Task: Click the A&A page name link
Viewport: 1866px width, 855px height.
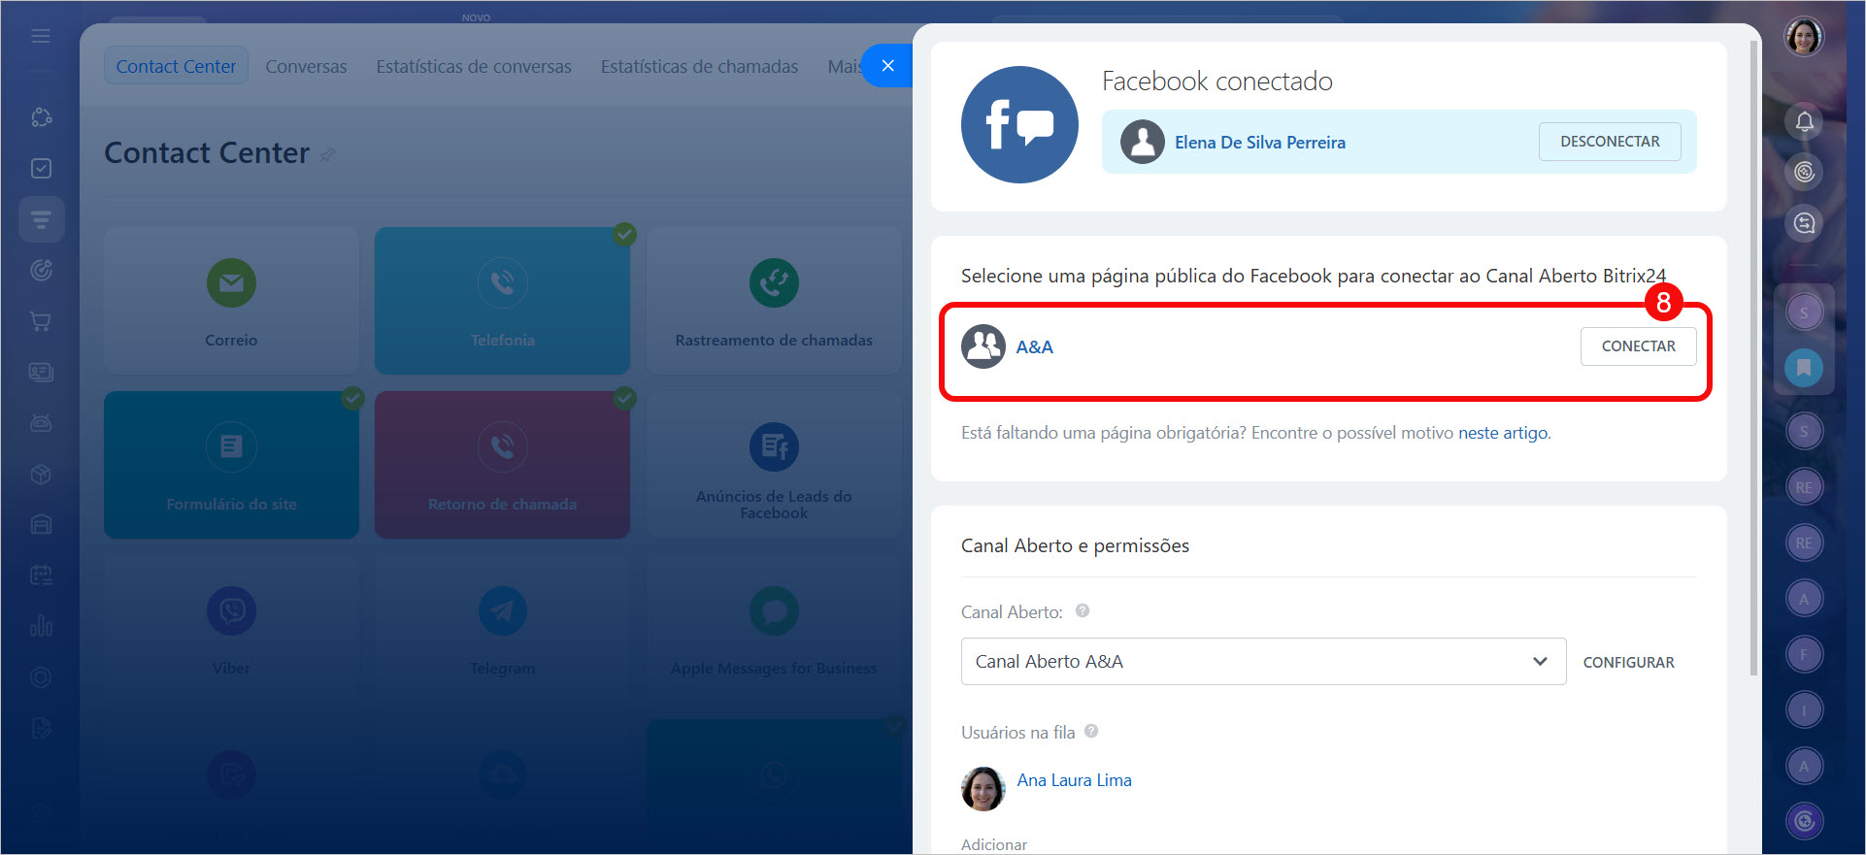Action: click(1034, 347)
